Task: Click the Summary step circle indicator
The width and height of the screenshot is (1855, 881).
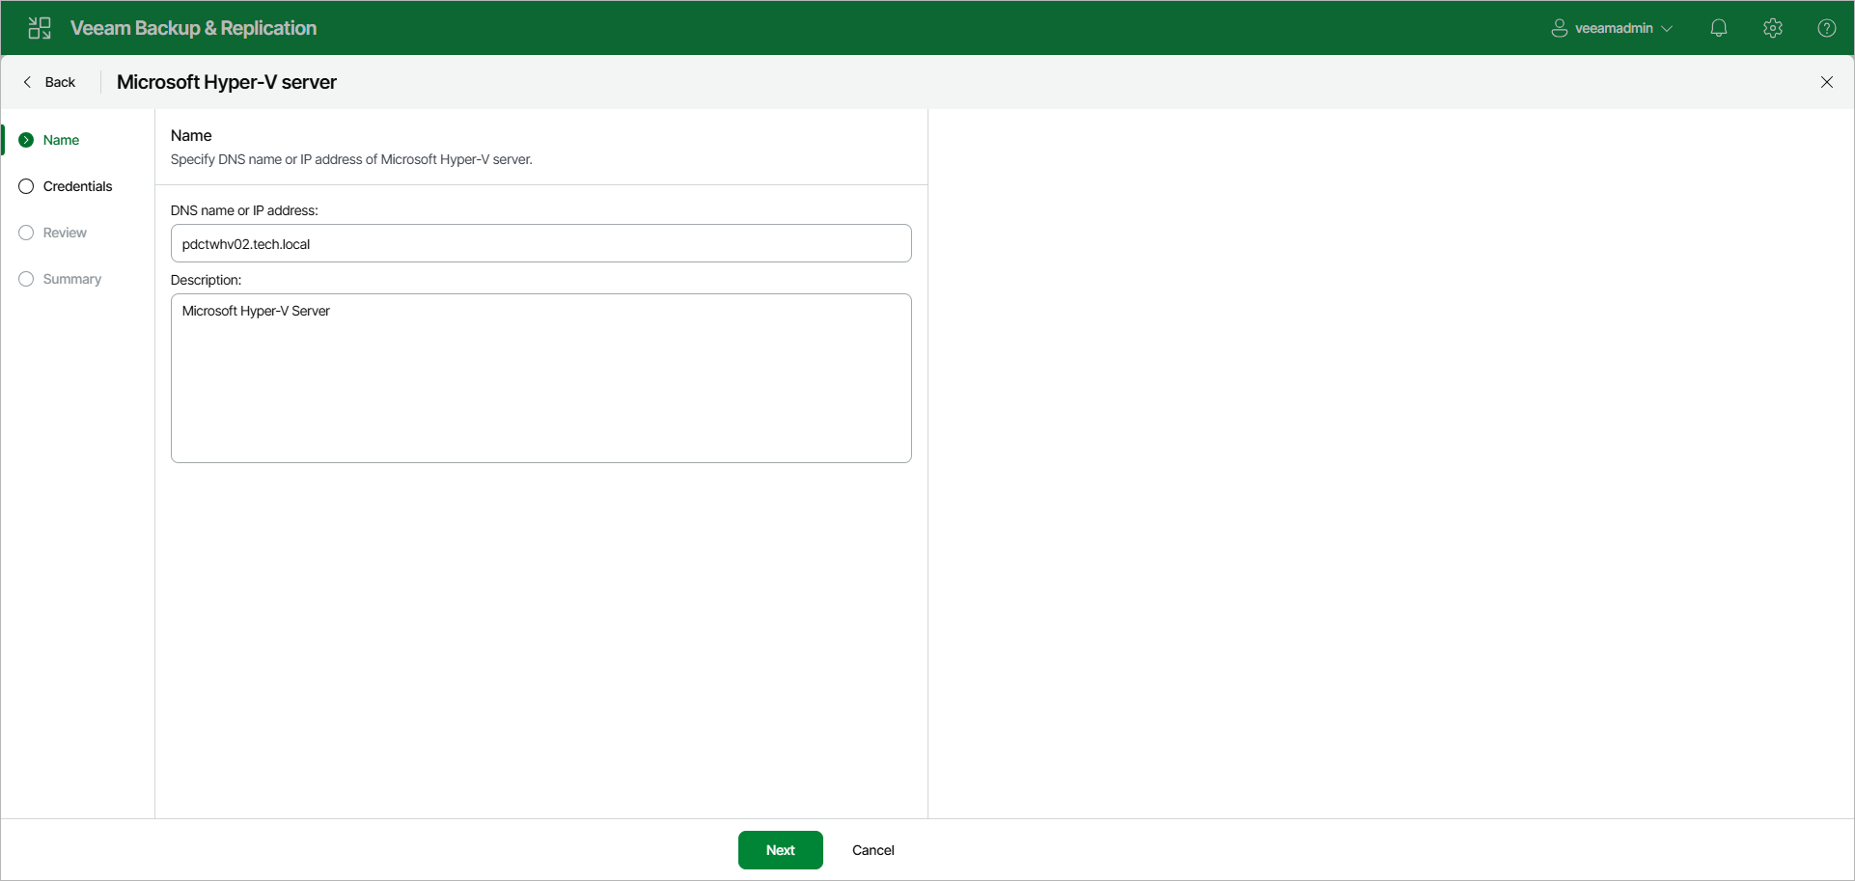Action: (26, 279)
